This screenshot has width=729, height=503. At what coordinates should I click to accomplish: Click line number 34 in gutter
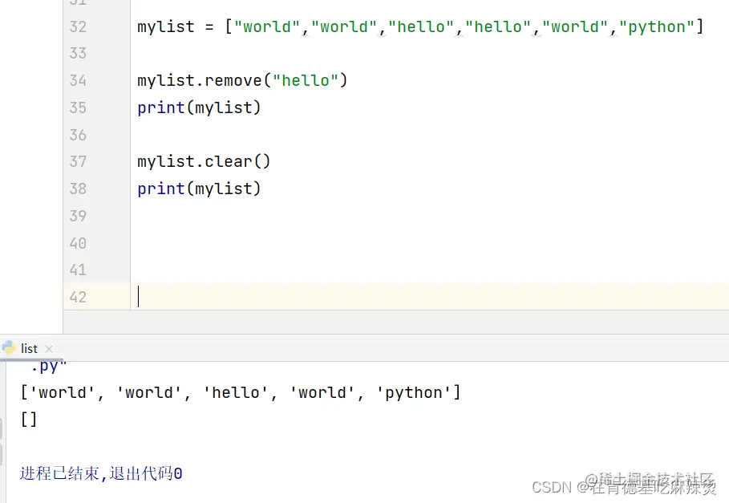78,80
